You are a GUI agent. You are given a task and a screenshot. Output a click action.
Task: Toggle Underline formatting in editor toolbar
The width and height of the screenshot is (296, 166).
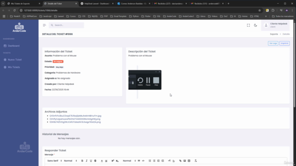(x=91, y=161)
